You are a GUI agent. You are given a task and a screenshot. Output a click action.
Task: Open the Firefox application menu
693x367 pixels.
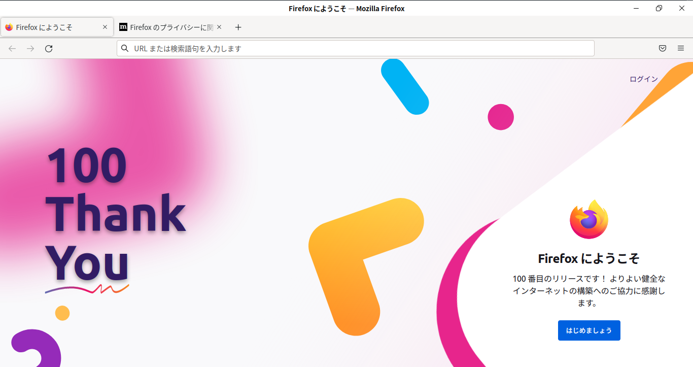681,49
